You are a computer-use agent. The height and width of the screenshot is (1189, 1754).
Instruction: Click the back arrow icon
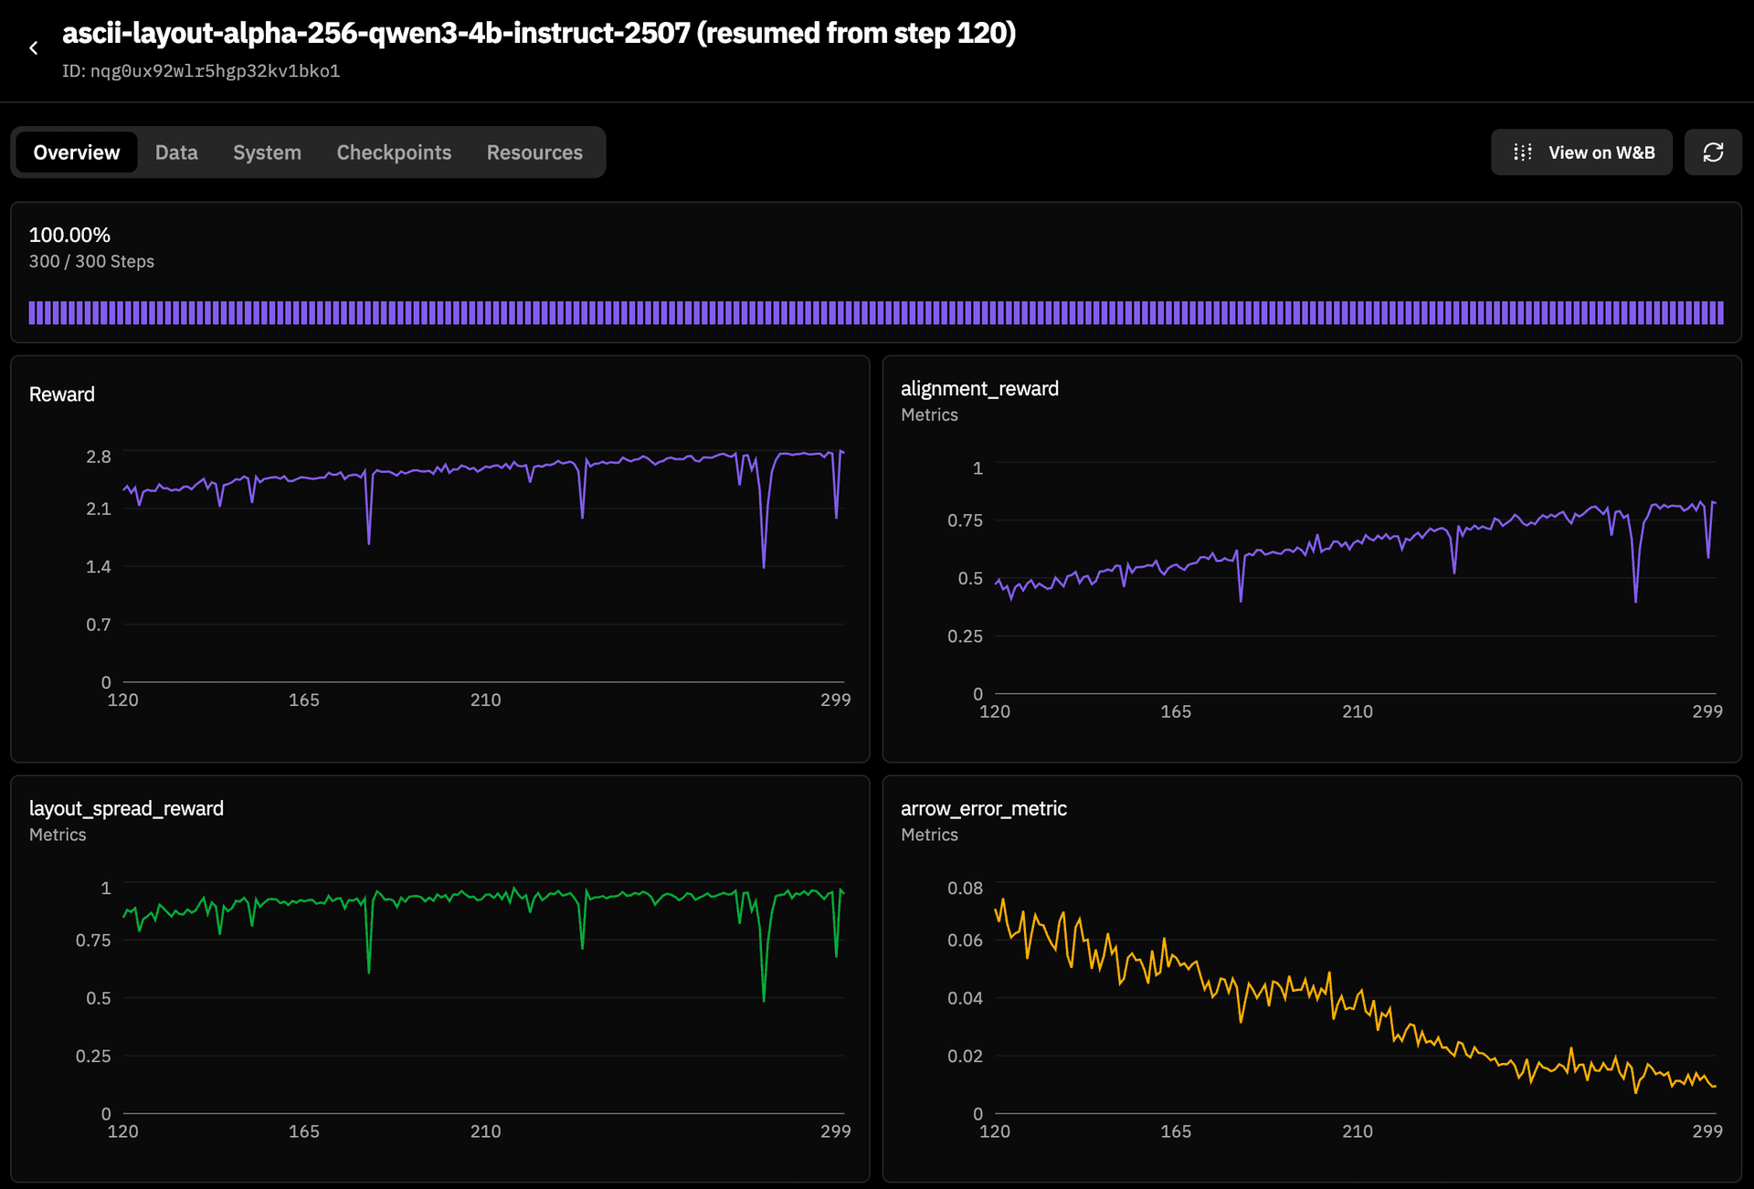coord(34,48)
